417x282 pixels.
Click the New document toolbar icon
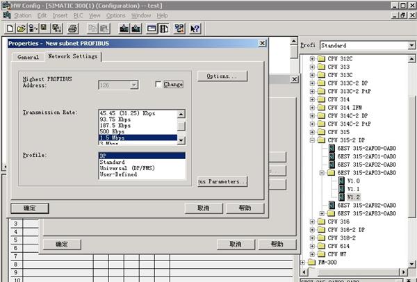tap(10, 28)
